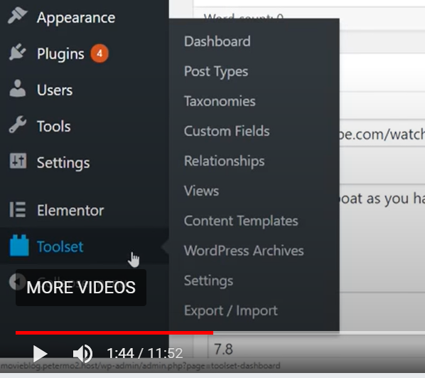Mute the video volume
The width and height of the screenshot is (425, 378).
82,354
